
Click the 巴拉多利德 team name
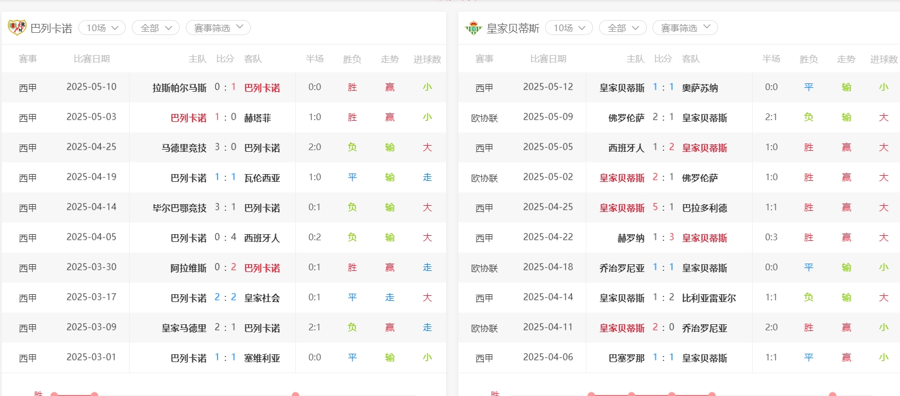point(704,208)
